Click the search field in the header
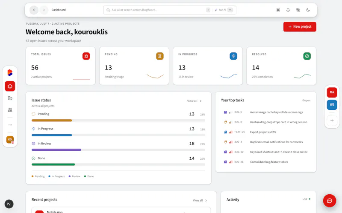The width and height of the screenshot is (342, 213). click(170, 10)
